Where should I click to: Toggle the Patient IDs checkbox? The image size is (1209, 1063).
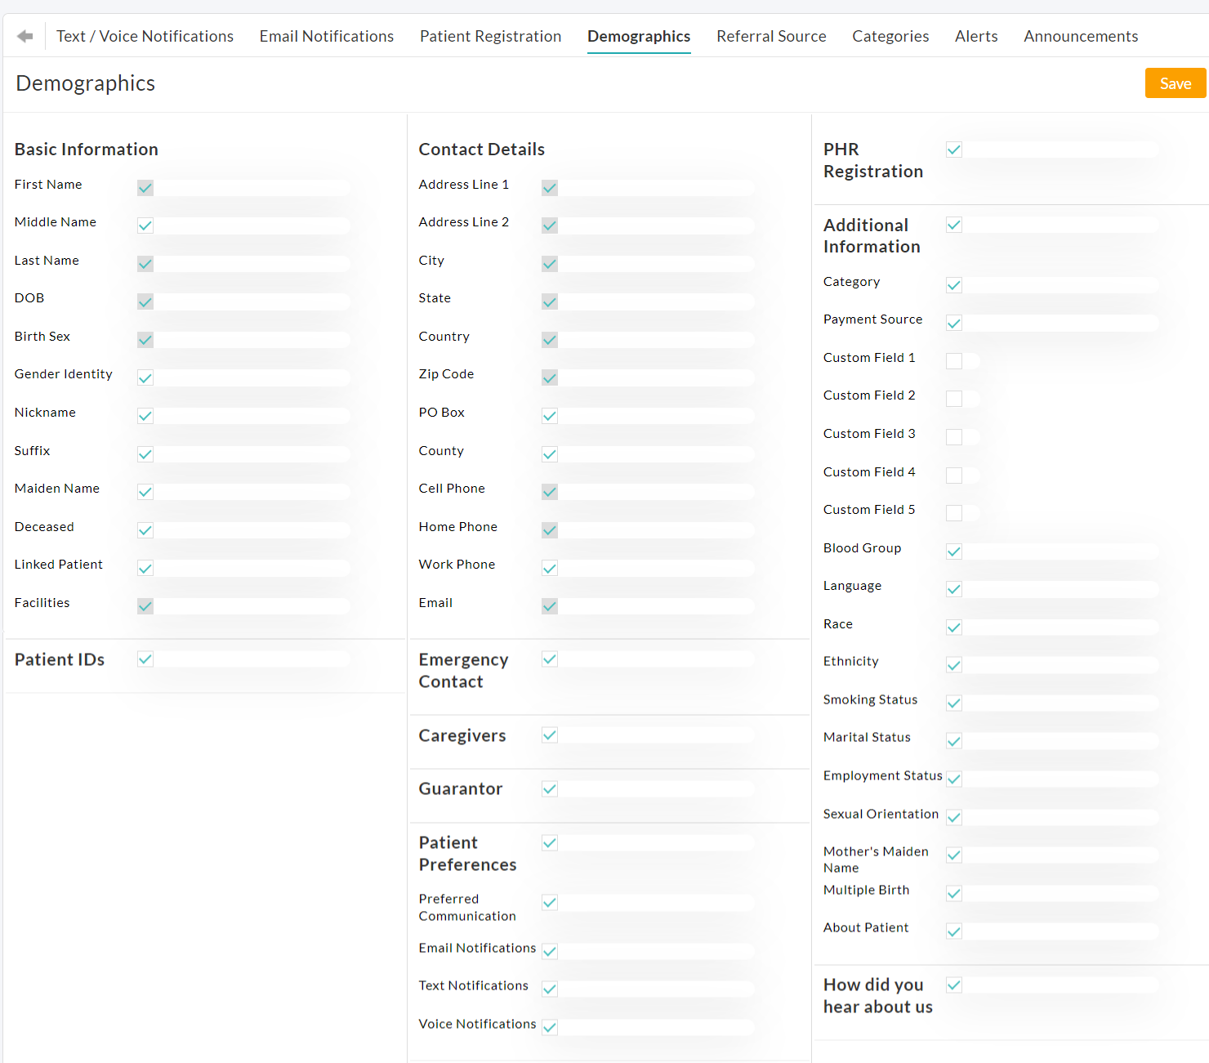(x=145, y=659)
